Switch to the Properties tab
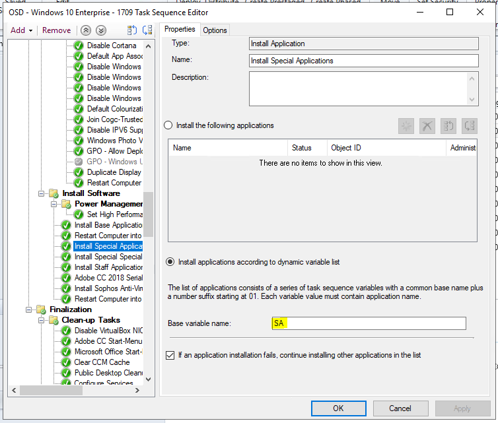498x423 pixels. tap(180, 29)
